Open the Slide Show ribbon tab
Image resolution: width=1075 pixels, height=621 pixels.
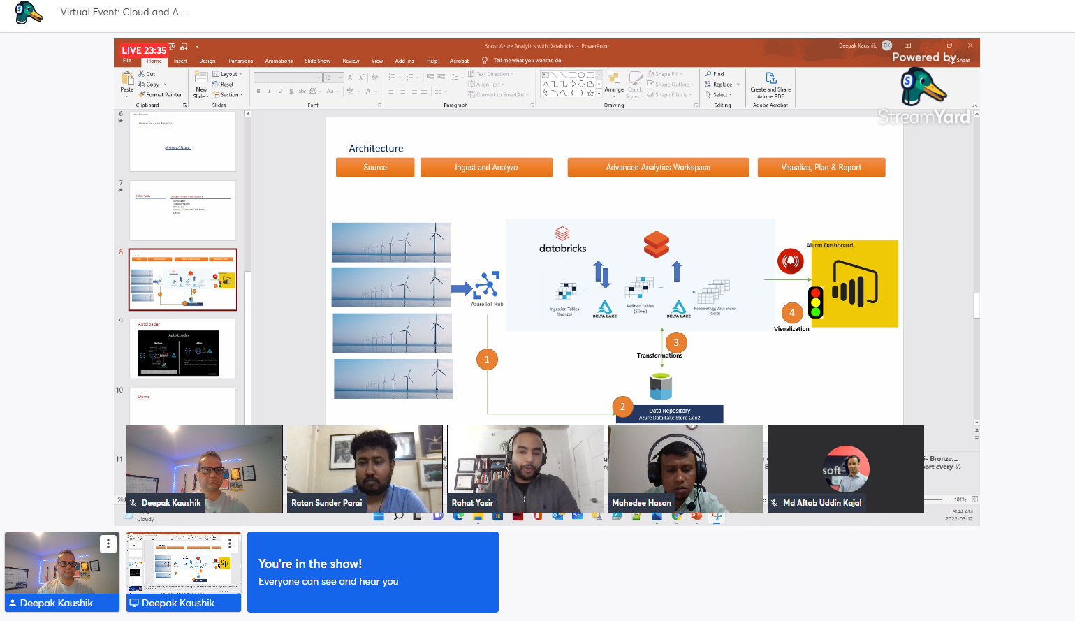coord(317,61)
